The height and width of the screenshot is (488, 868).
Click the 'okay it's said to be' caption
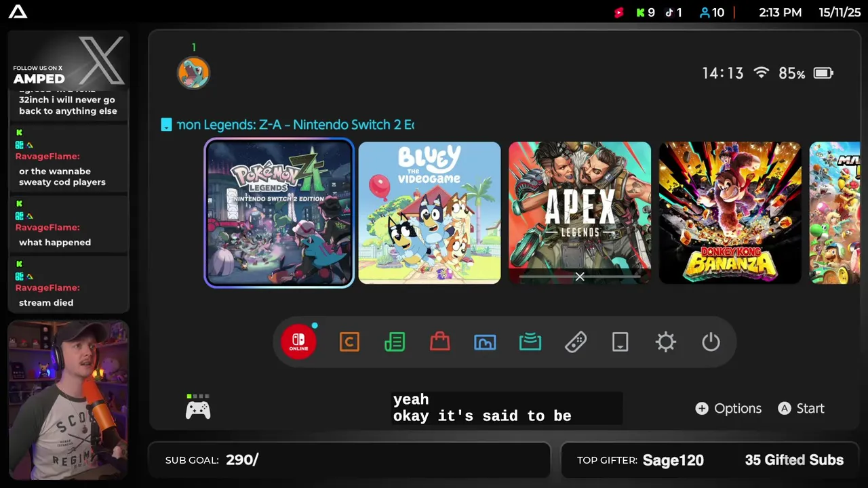click(x=482, y=416)
